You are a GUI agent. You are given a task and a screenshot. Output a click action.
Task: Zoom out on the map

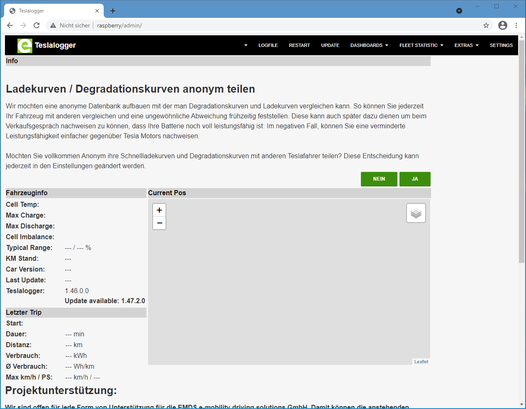(159, 223)
